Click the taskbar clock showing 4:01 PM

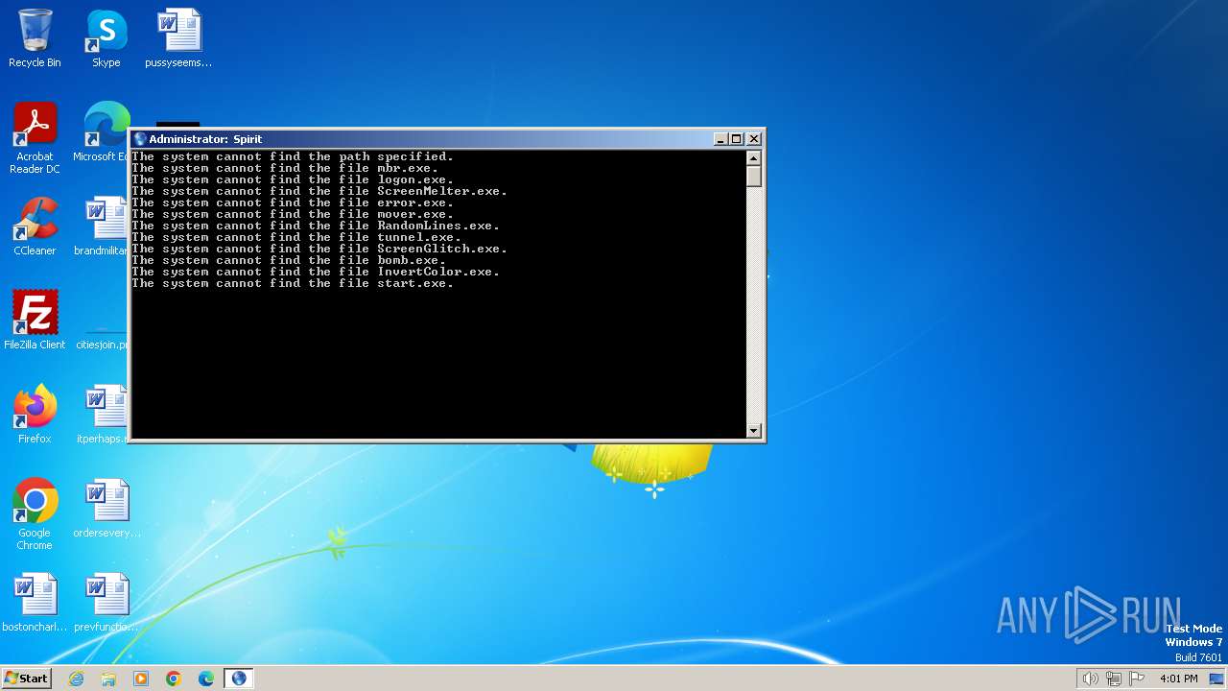pyautogui.click(x=1178, y=679)
